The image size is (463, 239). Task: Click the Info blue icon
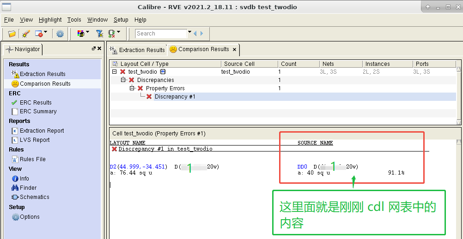coord(15,179)
